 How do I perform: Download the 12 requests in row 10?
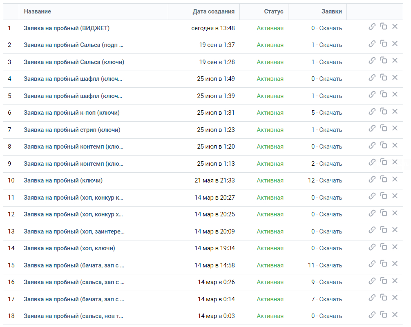tap(331, 180)
